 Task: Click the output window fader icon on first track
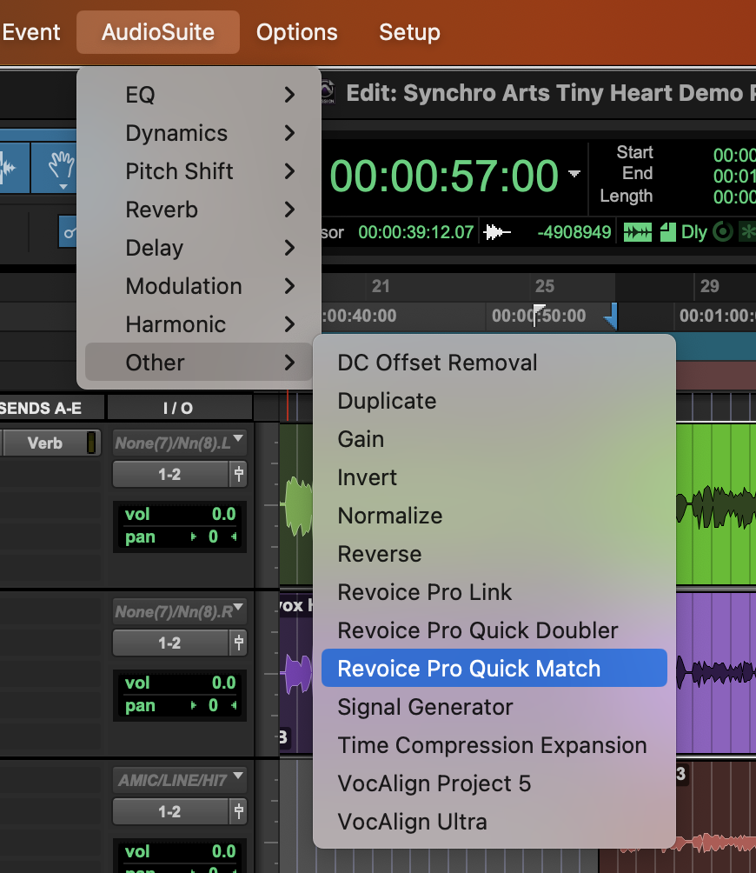click(x=238, y=474)
